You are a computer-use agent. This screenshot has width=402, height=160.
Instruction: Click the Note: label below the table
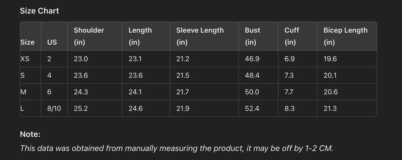(x=30, y=134)
